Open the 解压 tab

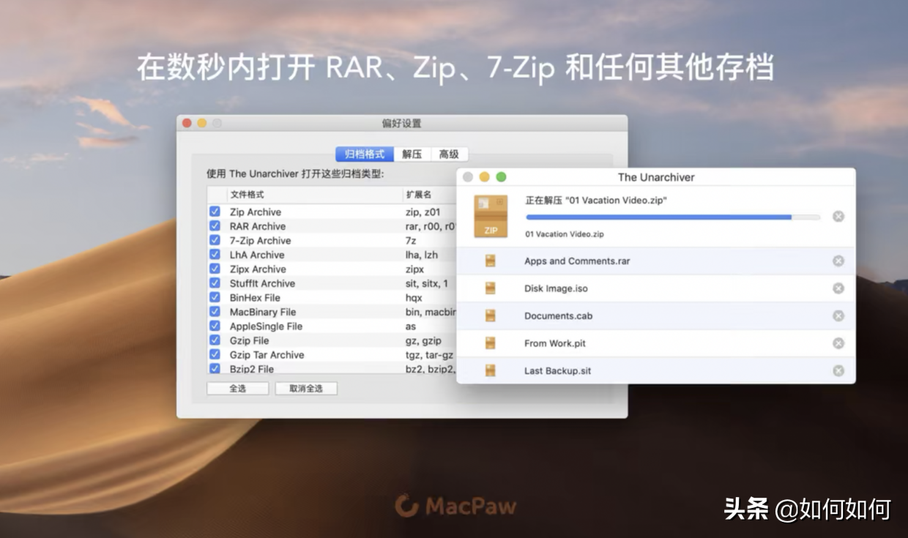412,154
